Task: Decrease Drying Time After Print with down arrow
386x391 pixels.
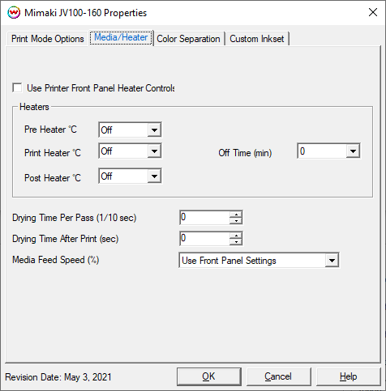Action: pyautogui.click(x=236, y=242)
